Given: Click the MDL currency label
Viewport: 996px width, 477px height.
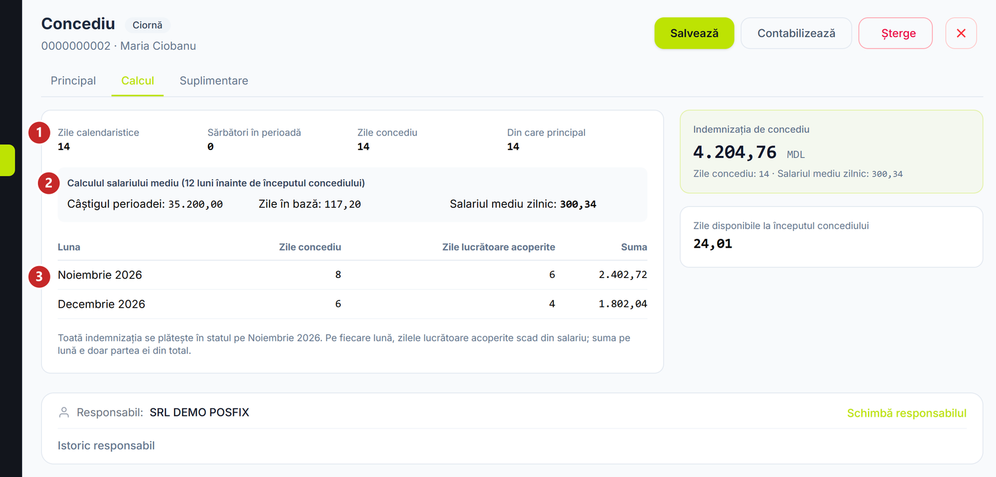Looking at the screenshot, I should point(795,155).
